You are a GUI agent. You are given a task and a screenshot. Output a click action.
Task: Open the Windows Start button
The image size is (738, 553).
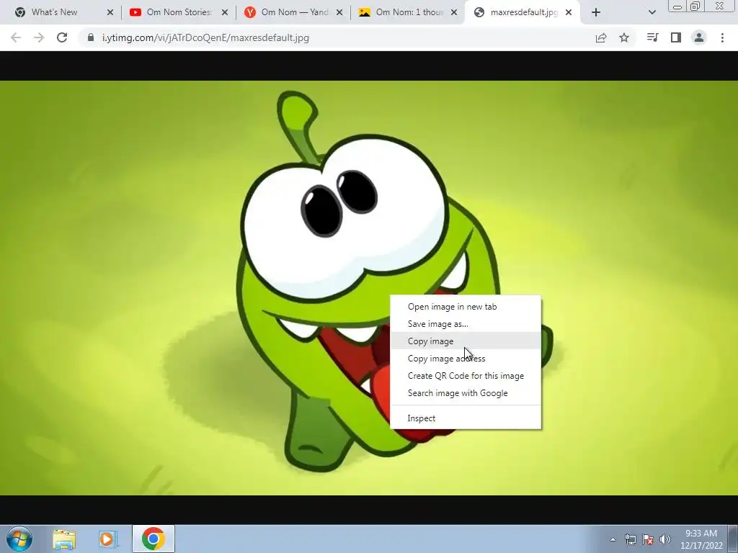pyautogui.click(x=19, y=539)
